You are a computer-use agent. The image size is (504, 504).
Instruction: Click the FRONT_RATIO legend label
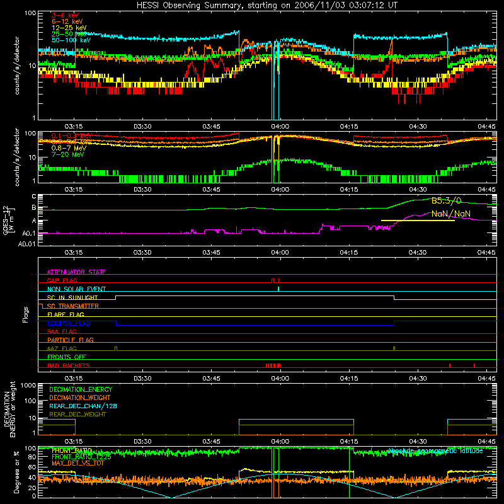tap(72, 450)
